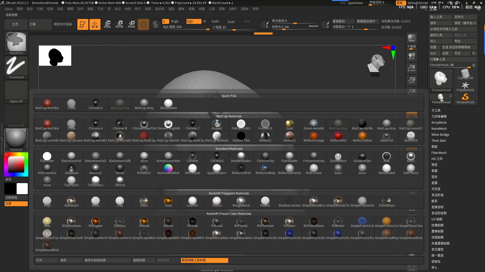The height and width of the screenshot is (272, 485).
Task: Enable the M material channel toggle
Action: click(205, 21)
